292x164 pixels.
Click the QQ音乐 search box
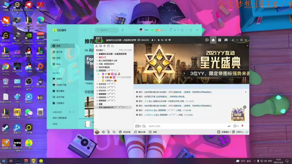tap(107, 30)
